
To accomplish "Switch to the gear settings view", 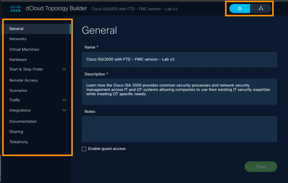I will 240,9.
